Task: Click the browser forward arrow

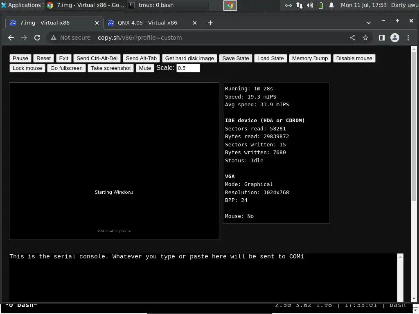Action: coord(24,38)
